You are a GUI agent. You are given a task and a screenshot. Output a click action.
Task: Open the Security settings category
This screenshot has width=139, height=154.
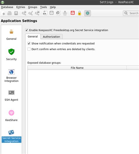pyautogui.click(x=11, y=55)
